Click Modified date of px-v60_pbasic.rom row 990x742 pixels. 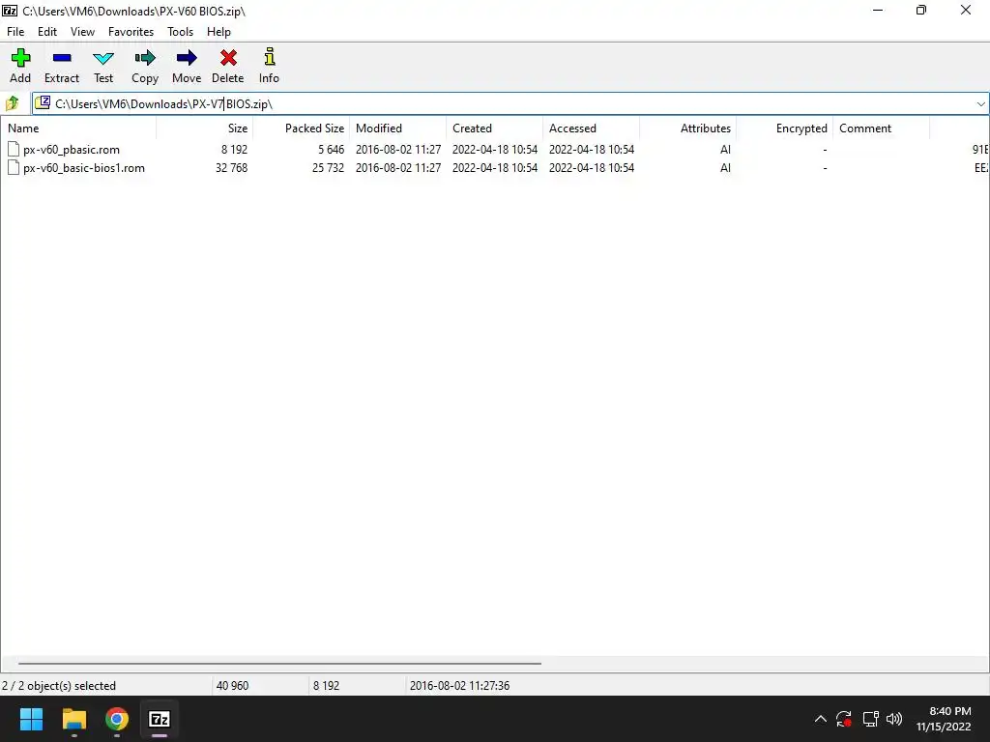(398, 150)
